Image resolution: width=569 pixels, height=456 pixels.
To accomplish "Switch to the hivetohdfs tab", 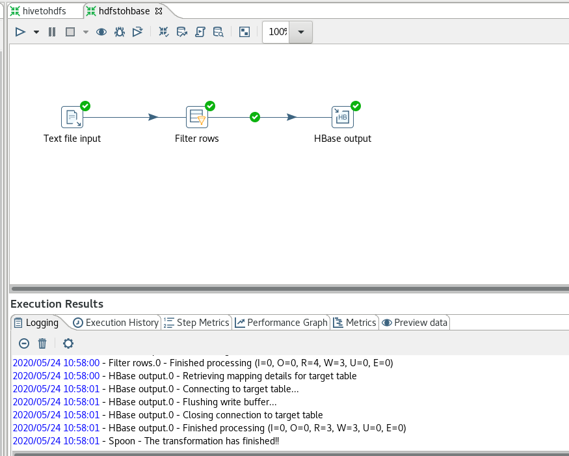I will (44, 11).
